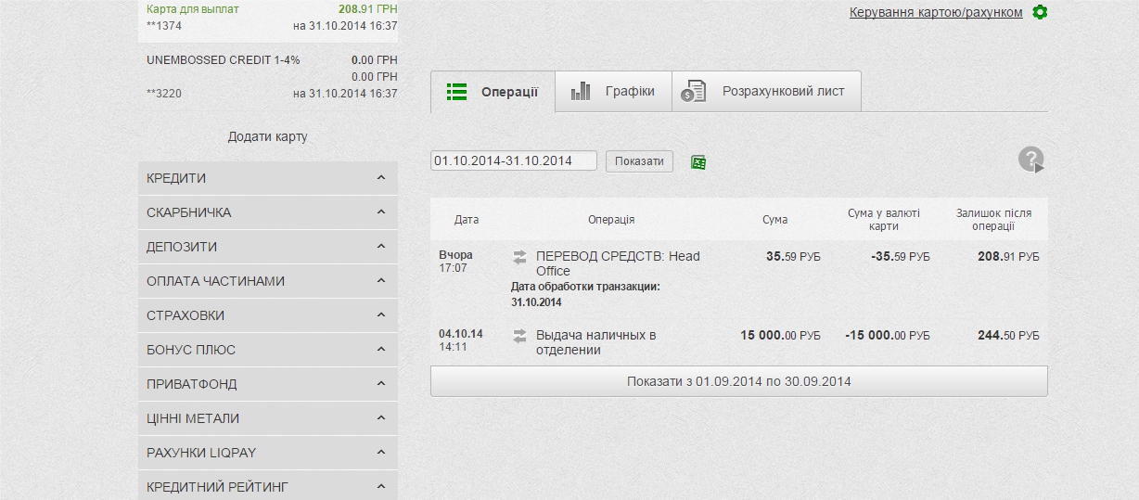Image resolution: width=1139 pixels, height=500 pixels.
Task: Expand the СКАРБНИЧКА section chevron
Action: [381, 212]
